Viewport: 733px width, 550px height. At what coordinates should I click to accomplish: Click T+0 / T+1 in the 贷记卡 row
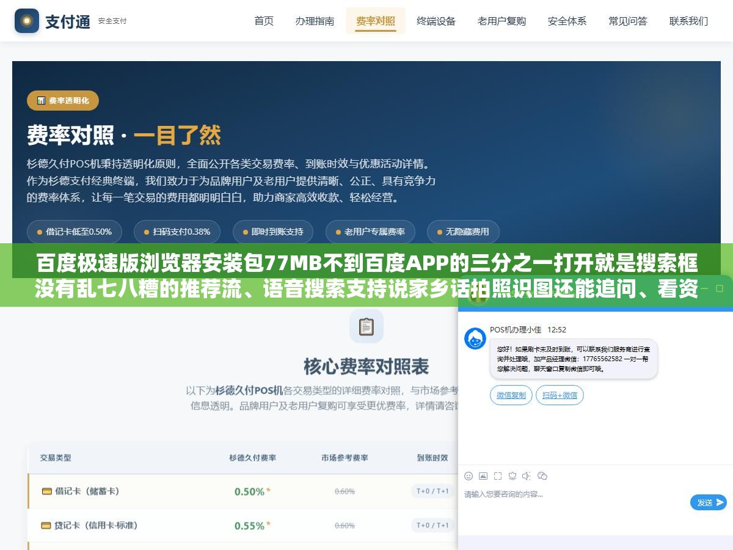tap(432, 526)
